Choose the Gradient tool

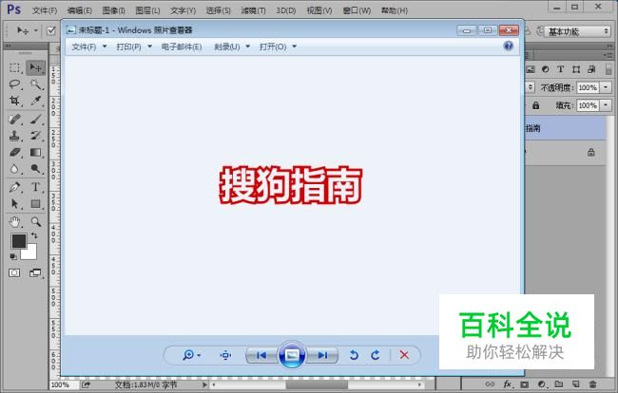tap(35, 152)
